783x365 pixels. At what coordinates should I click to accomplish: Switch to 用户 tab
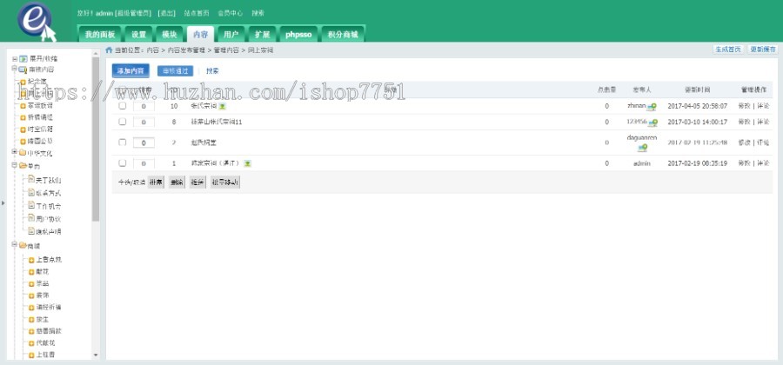(231, 35)
